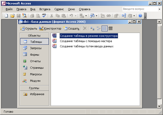
Task: Open the Сервис menu
Action: 59,9
